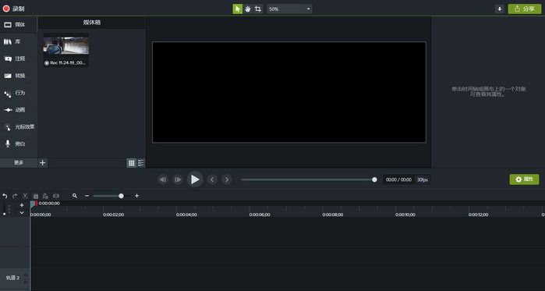This screenshot has height=291, width=545.
Task: Click the timeline magnifier zoom icon
Action: point(75,196)
